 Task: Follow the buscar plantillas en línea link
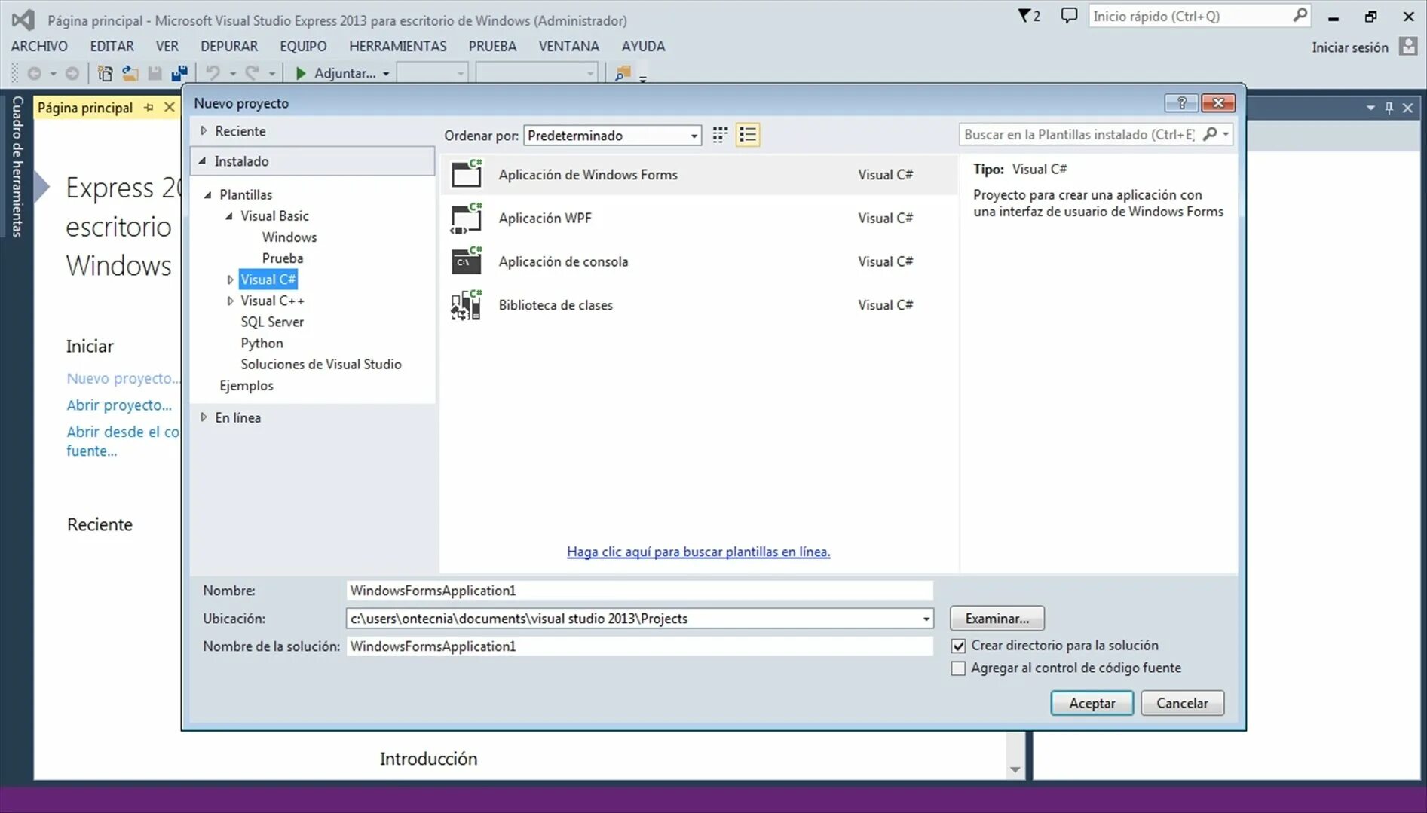pos(698,552)
